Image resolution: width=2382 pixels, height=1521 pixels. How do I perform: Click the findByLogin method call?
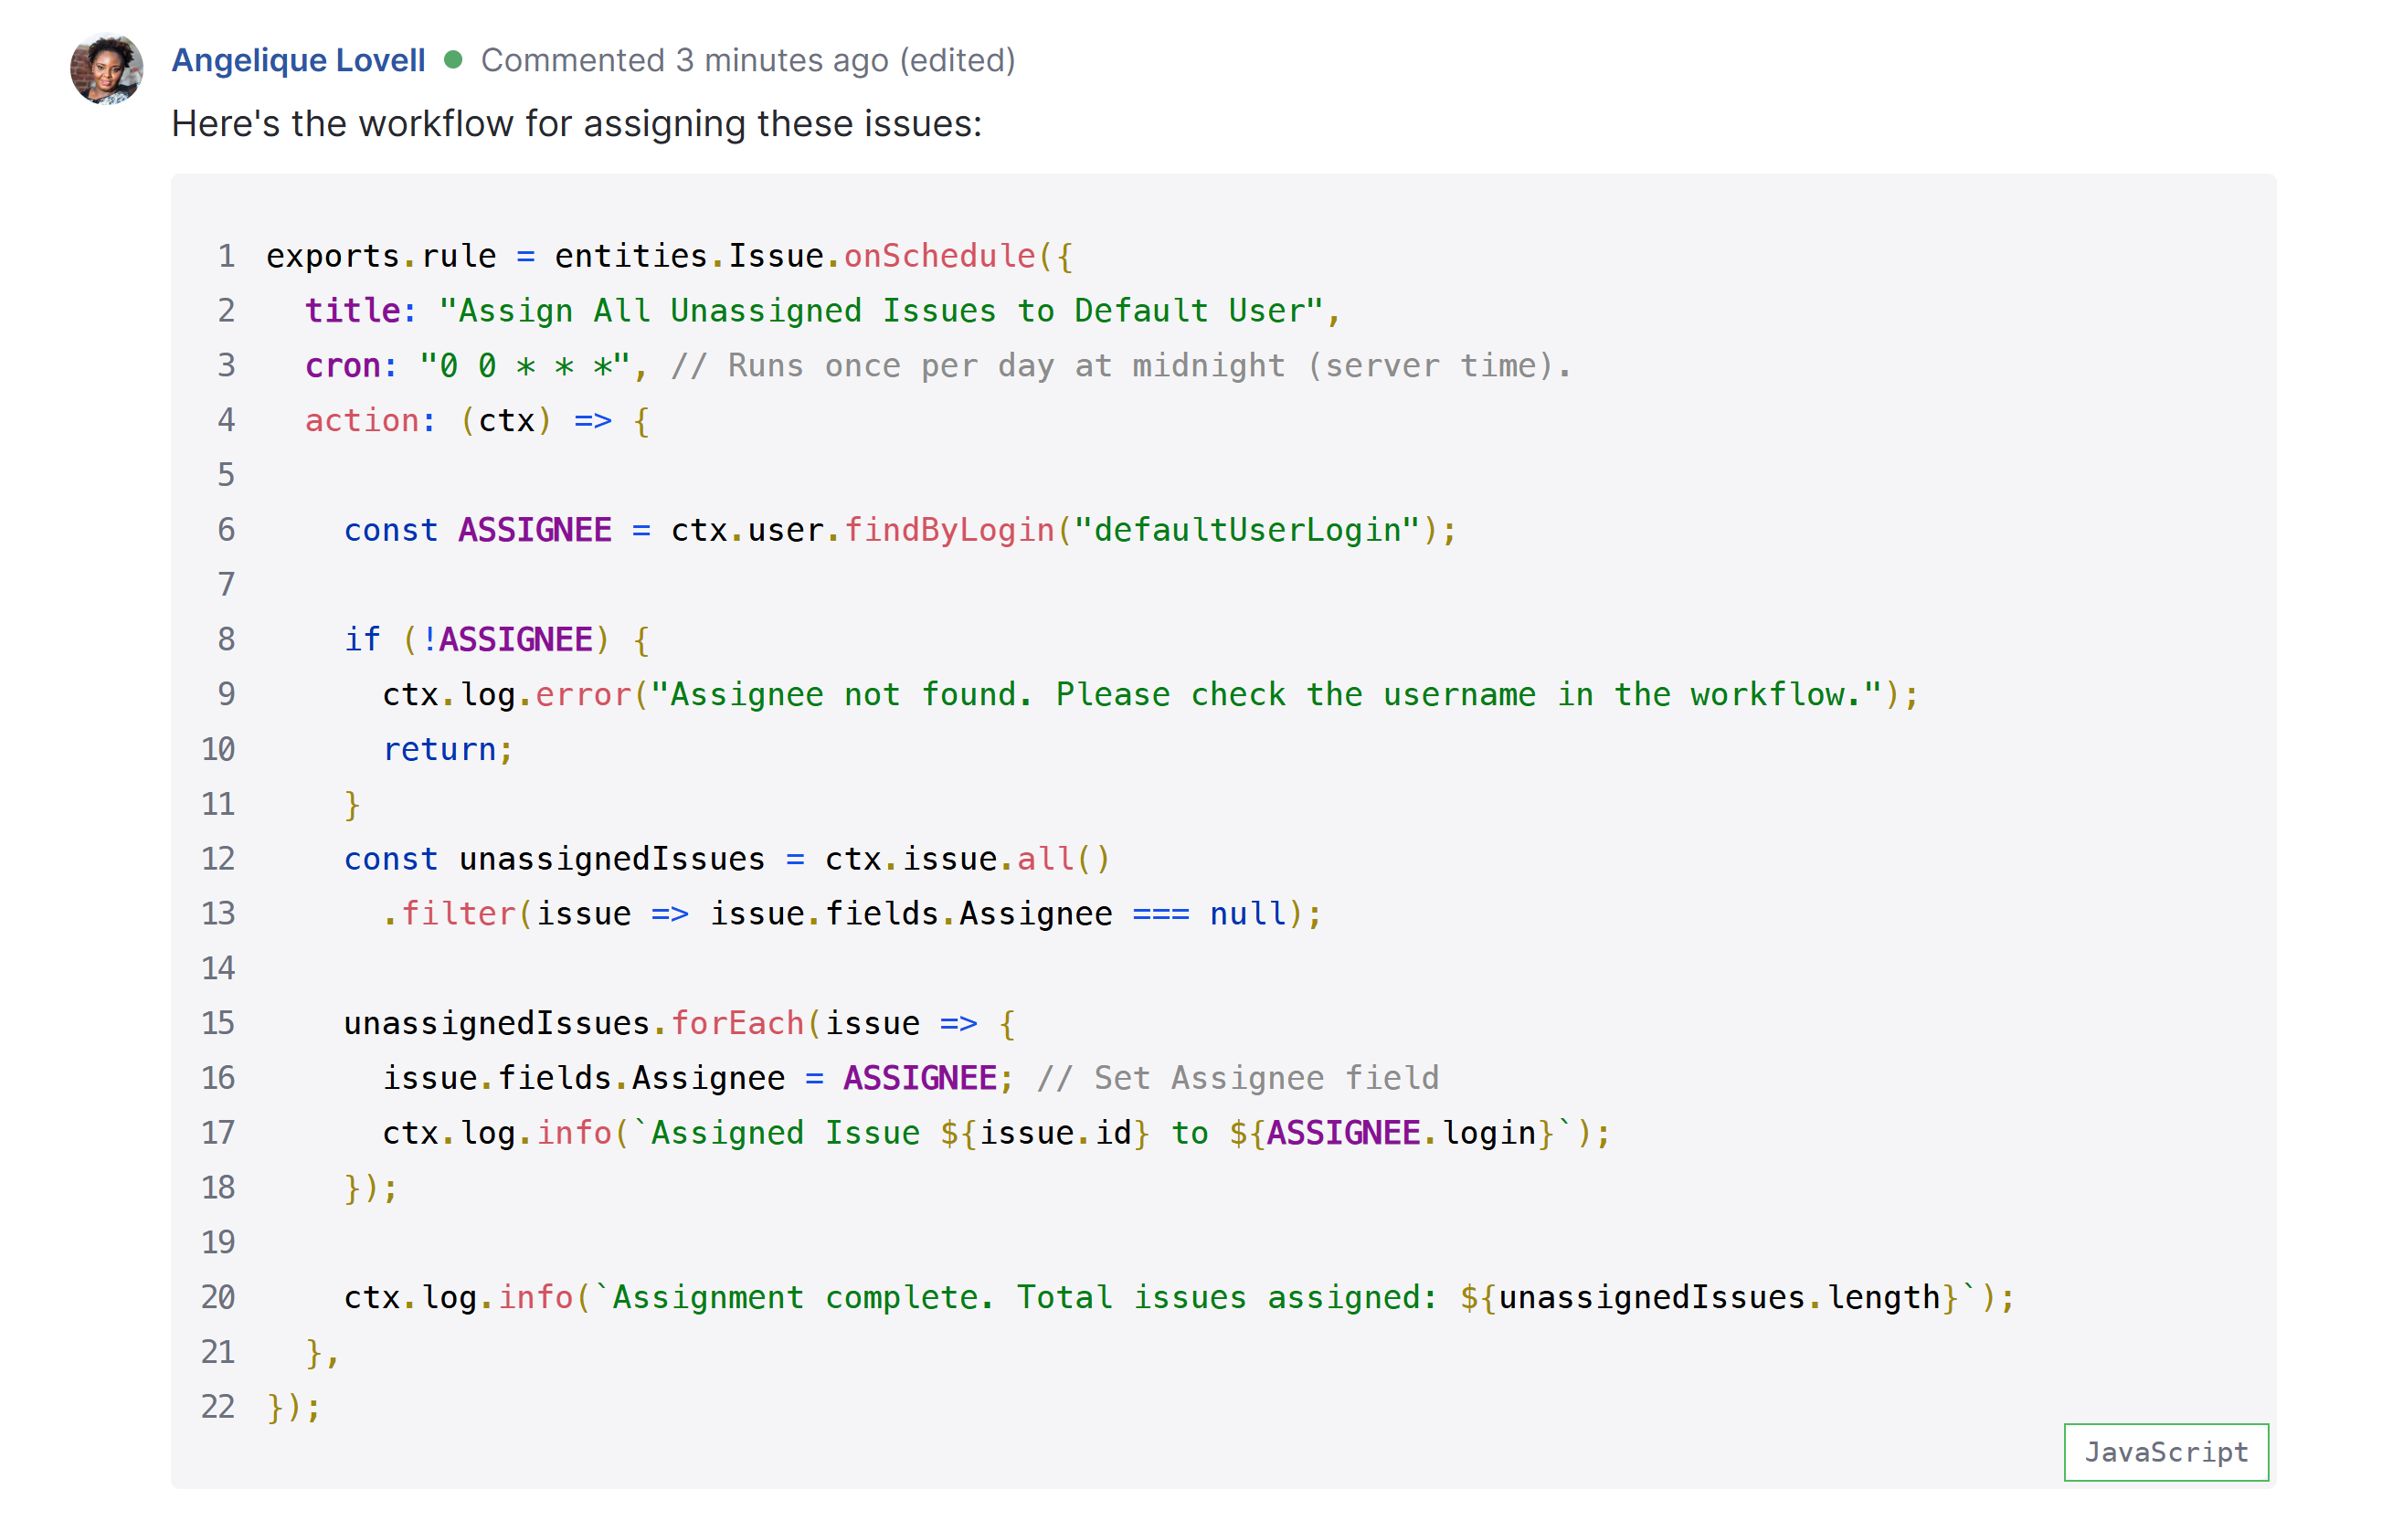948,530
